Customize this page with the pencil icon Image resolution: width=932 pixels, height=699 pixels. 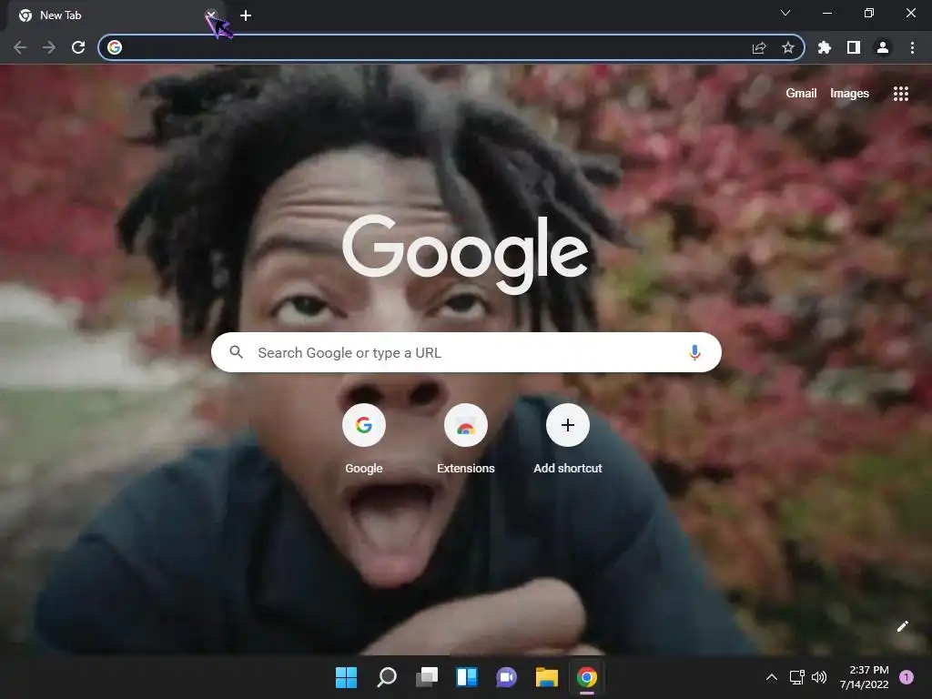click(902, 626)
